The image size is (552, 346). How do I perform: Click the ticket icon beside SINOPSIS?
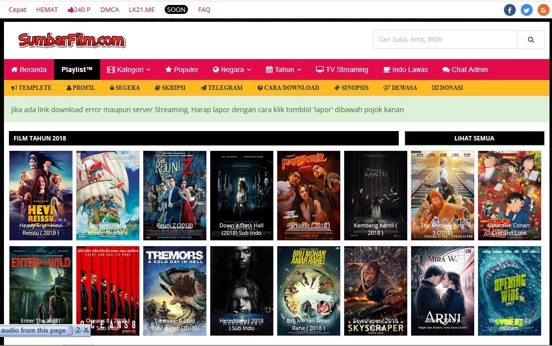tap(337, 88)
